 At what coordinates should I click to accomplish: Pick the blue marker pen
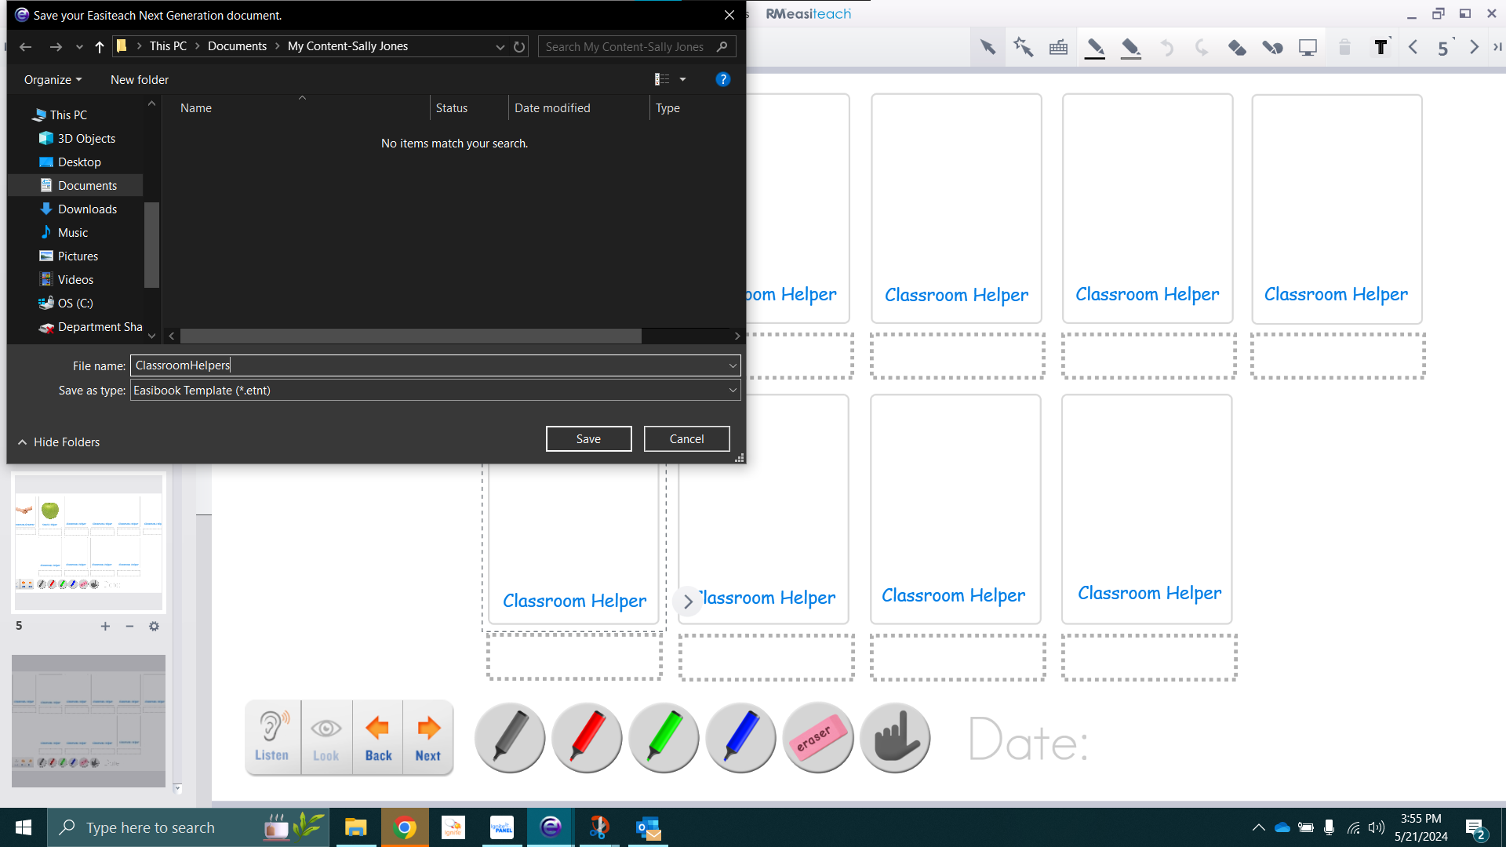coord(740,737)
